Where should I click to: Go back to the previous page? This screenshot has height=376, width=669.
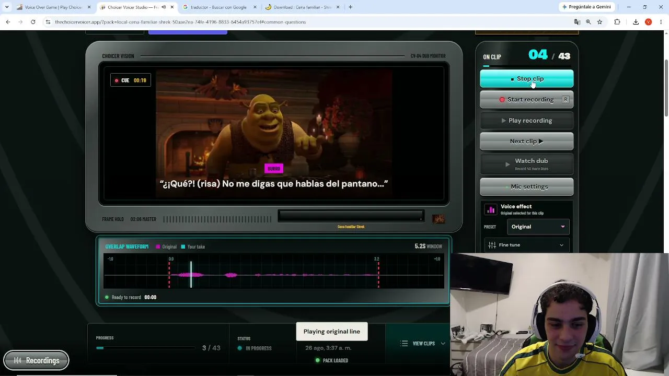point(8,22)
